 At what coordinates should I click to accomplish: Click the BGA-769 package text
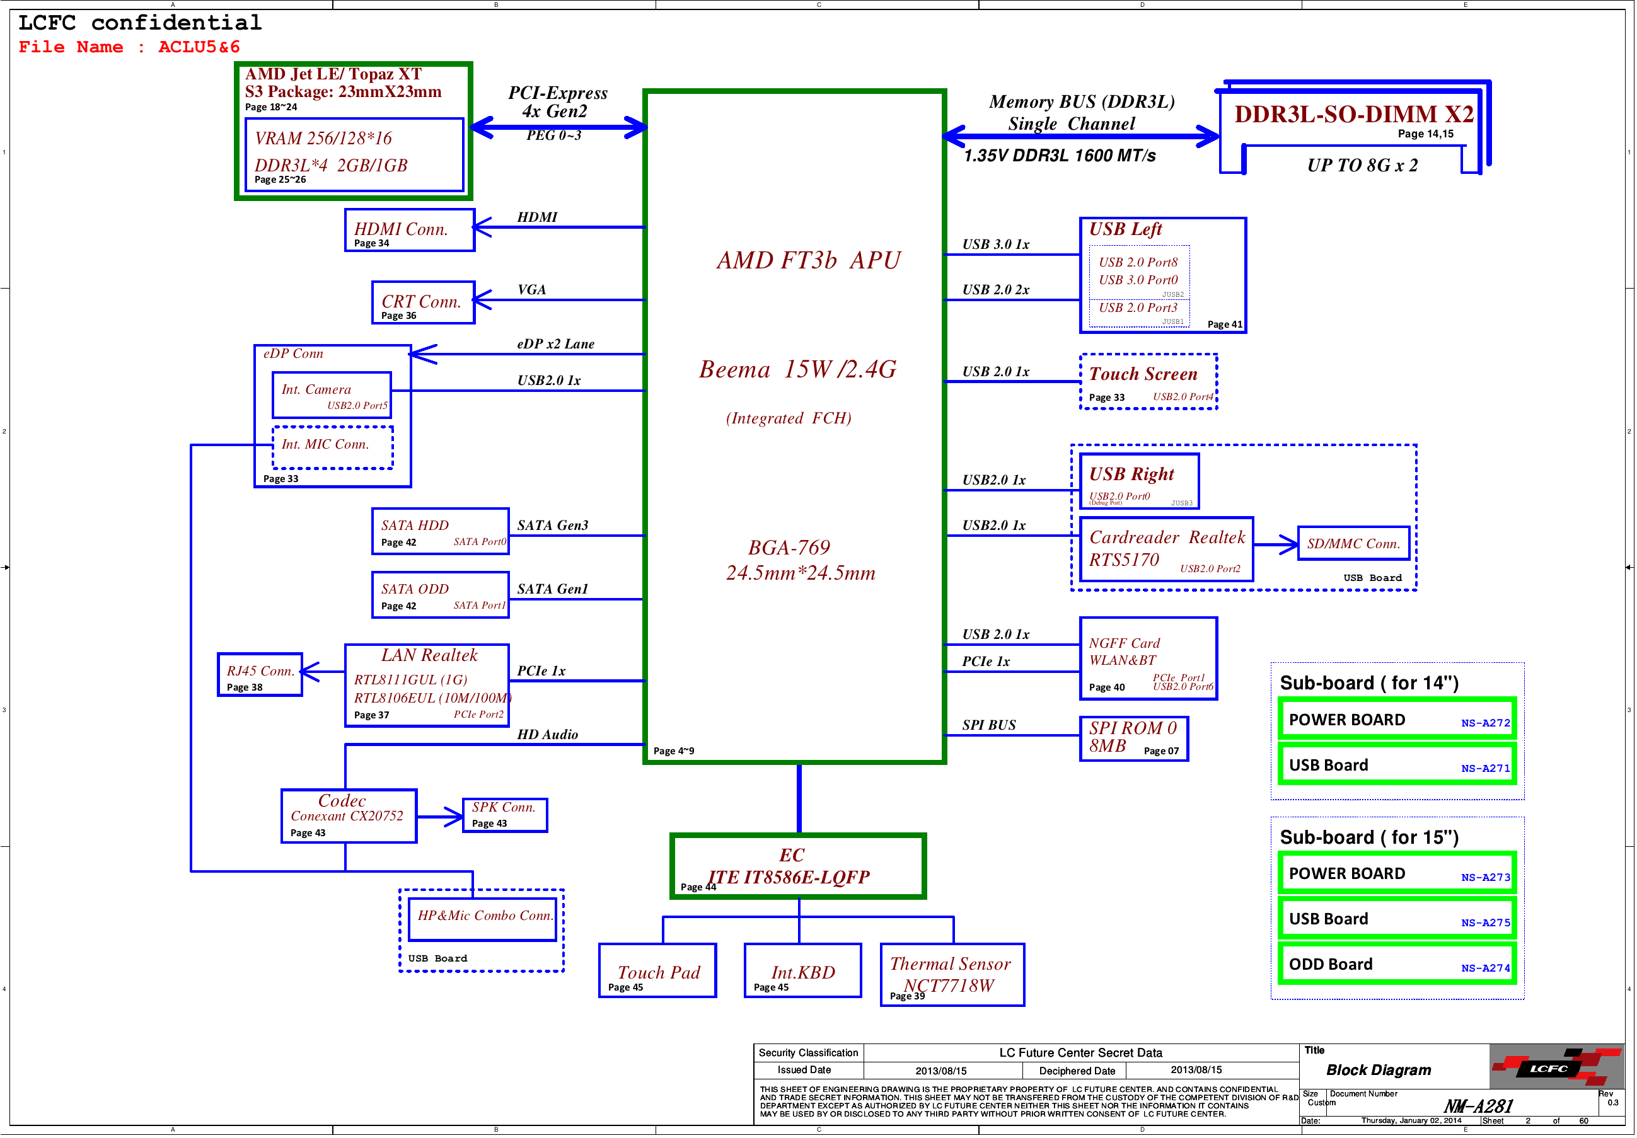[x=789, y=548]
